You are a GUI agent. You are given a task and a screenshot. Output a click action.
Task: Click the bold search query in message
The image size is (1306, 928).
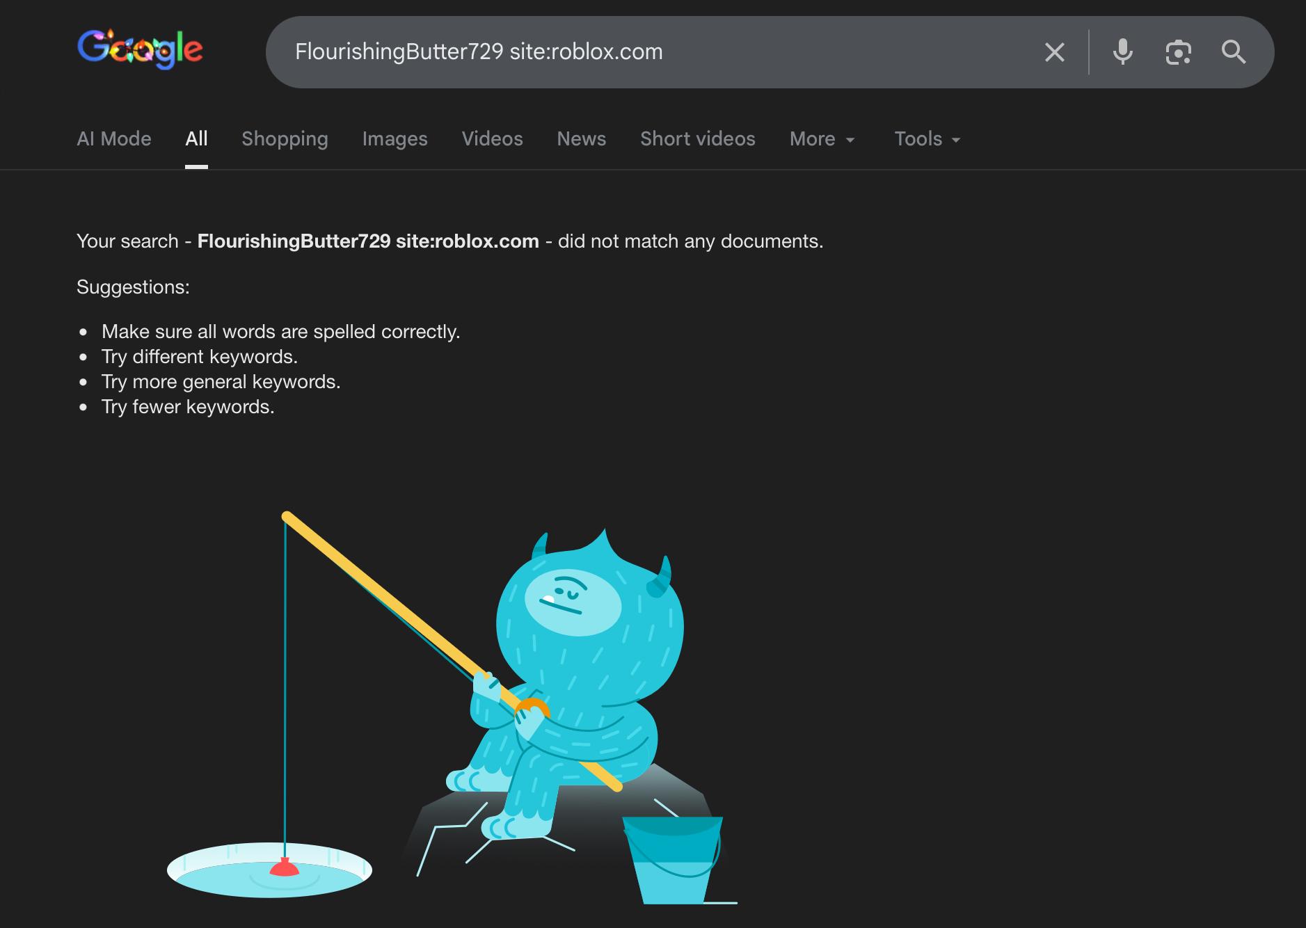click(368, 241)
